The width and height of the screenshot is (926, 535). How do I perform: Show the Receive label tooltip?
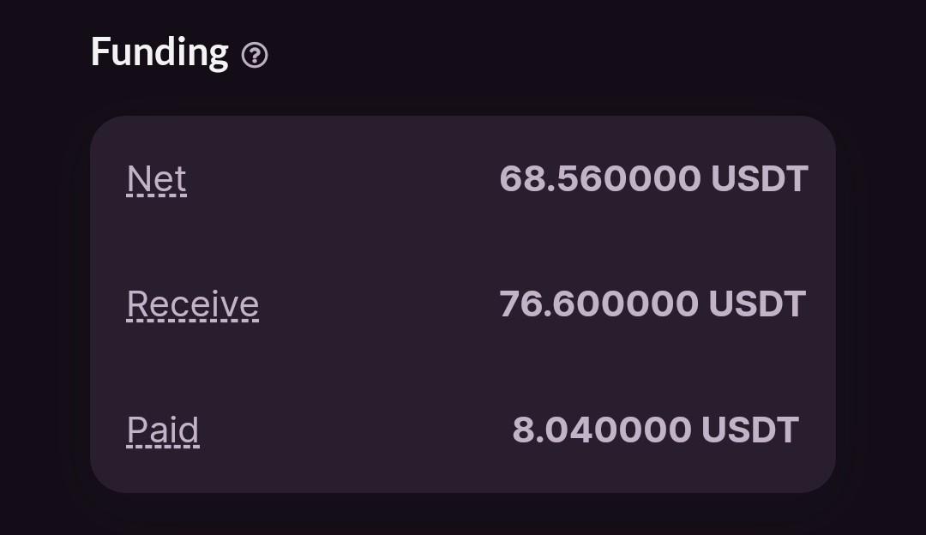pyautogui.click(x=193, y=304)
